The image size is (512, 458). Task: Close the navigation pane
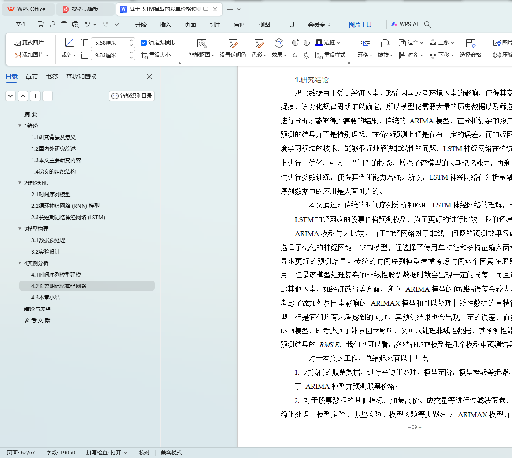(x=149, y=77)
